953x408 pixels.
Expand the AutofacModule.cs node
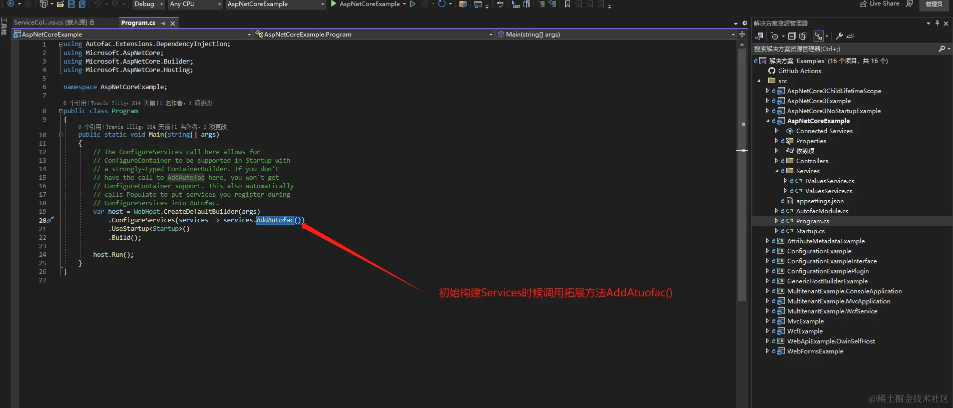pos(776,211)
